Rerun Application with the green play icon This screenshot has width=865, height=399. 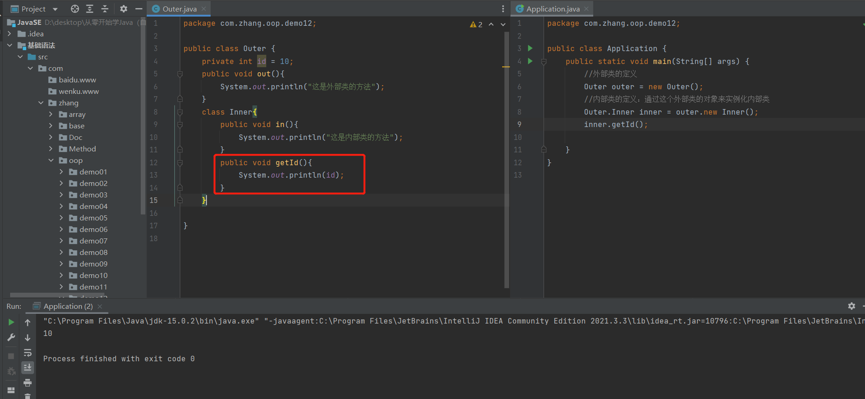11,322
